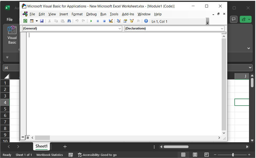Click the Excel Share button
The height and width of the screenshot is (158, 256).
246,19
